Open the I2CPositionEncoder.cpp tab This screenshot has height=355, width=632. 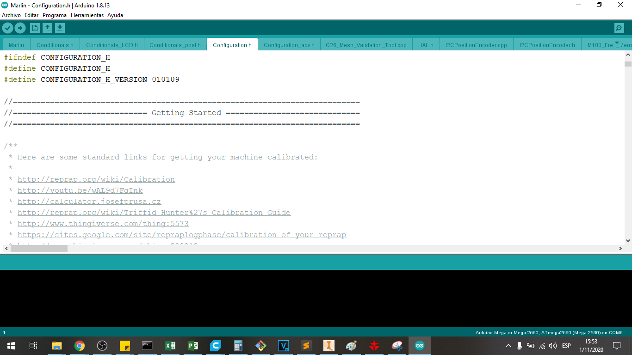[476, 45]
